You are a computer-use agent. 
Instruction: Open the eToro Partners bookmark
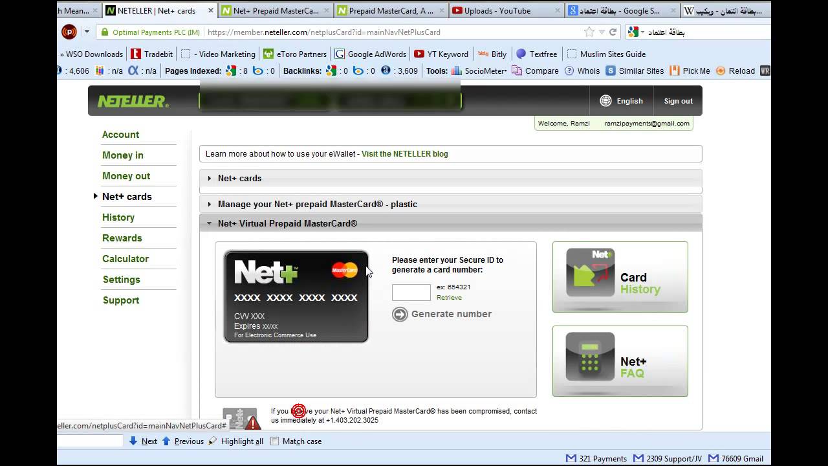[295, 54]
